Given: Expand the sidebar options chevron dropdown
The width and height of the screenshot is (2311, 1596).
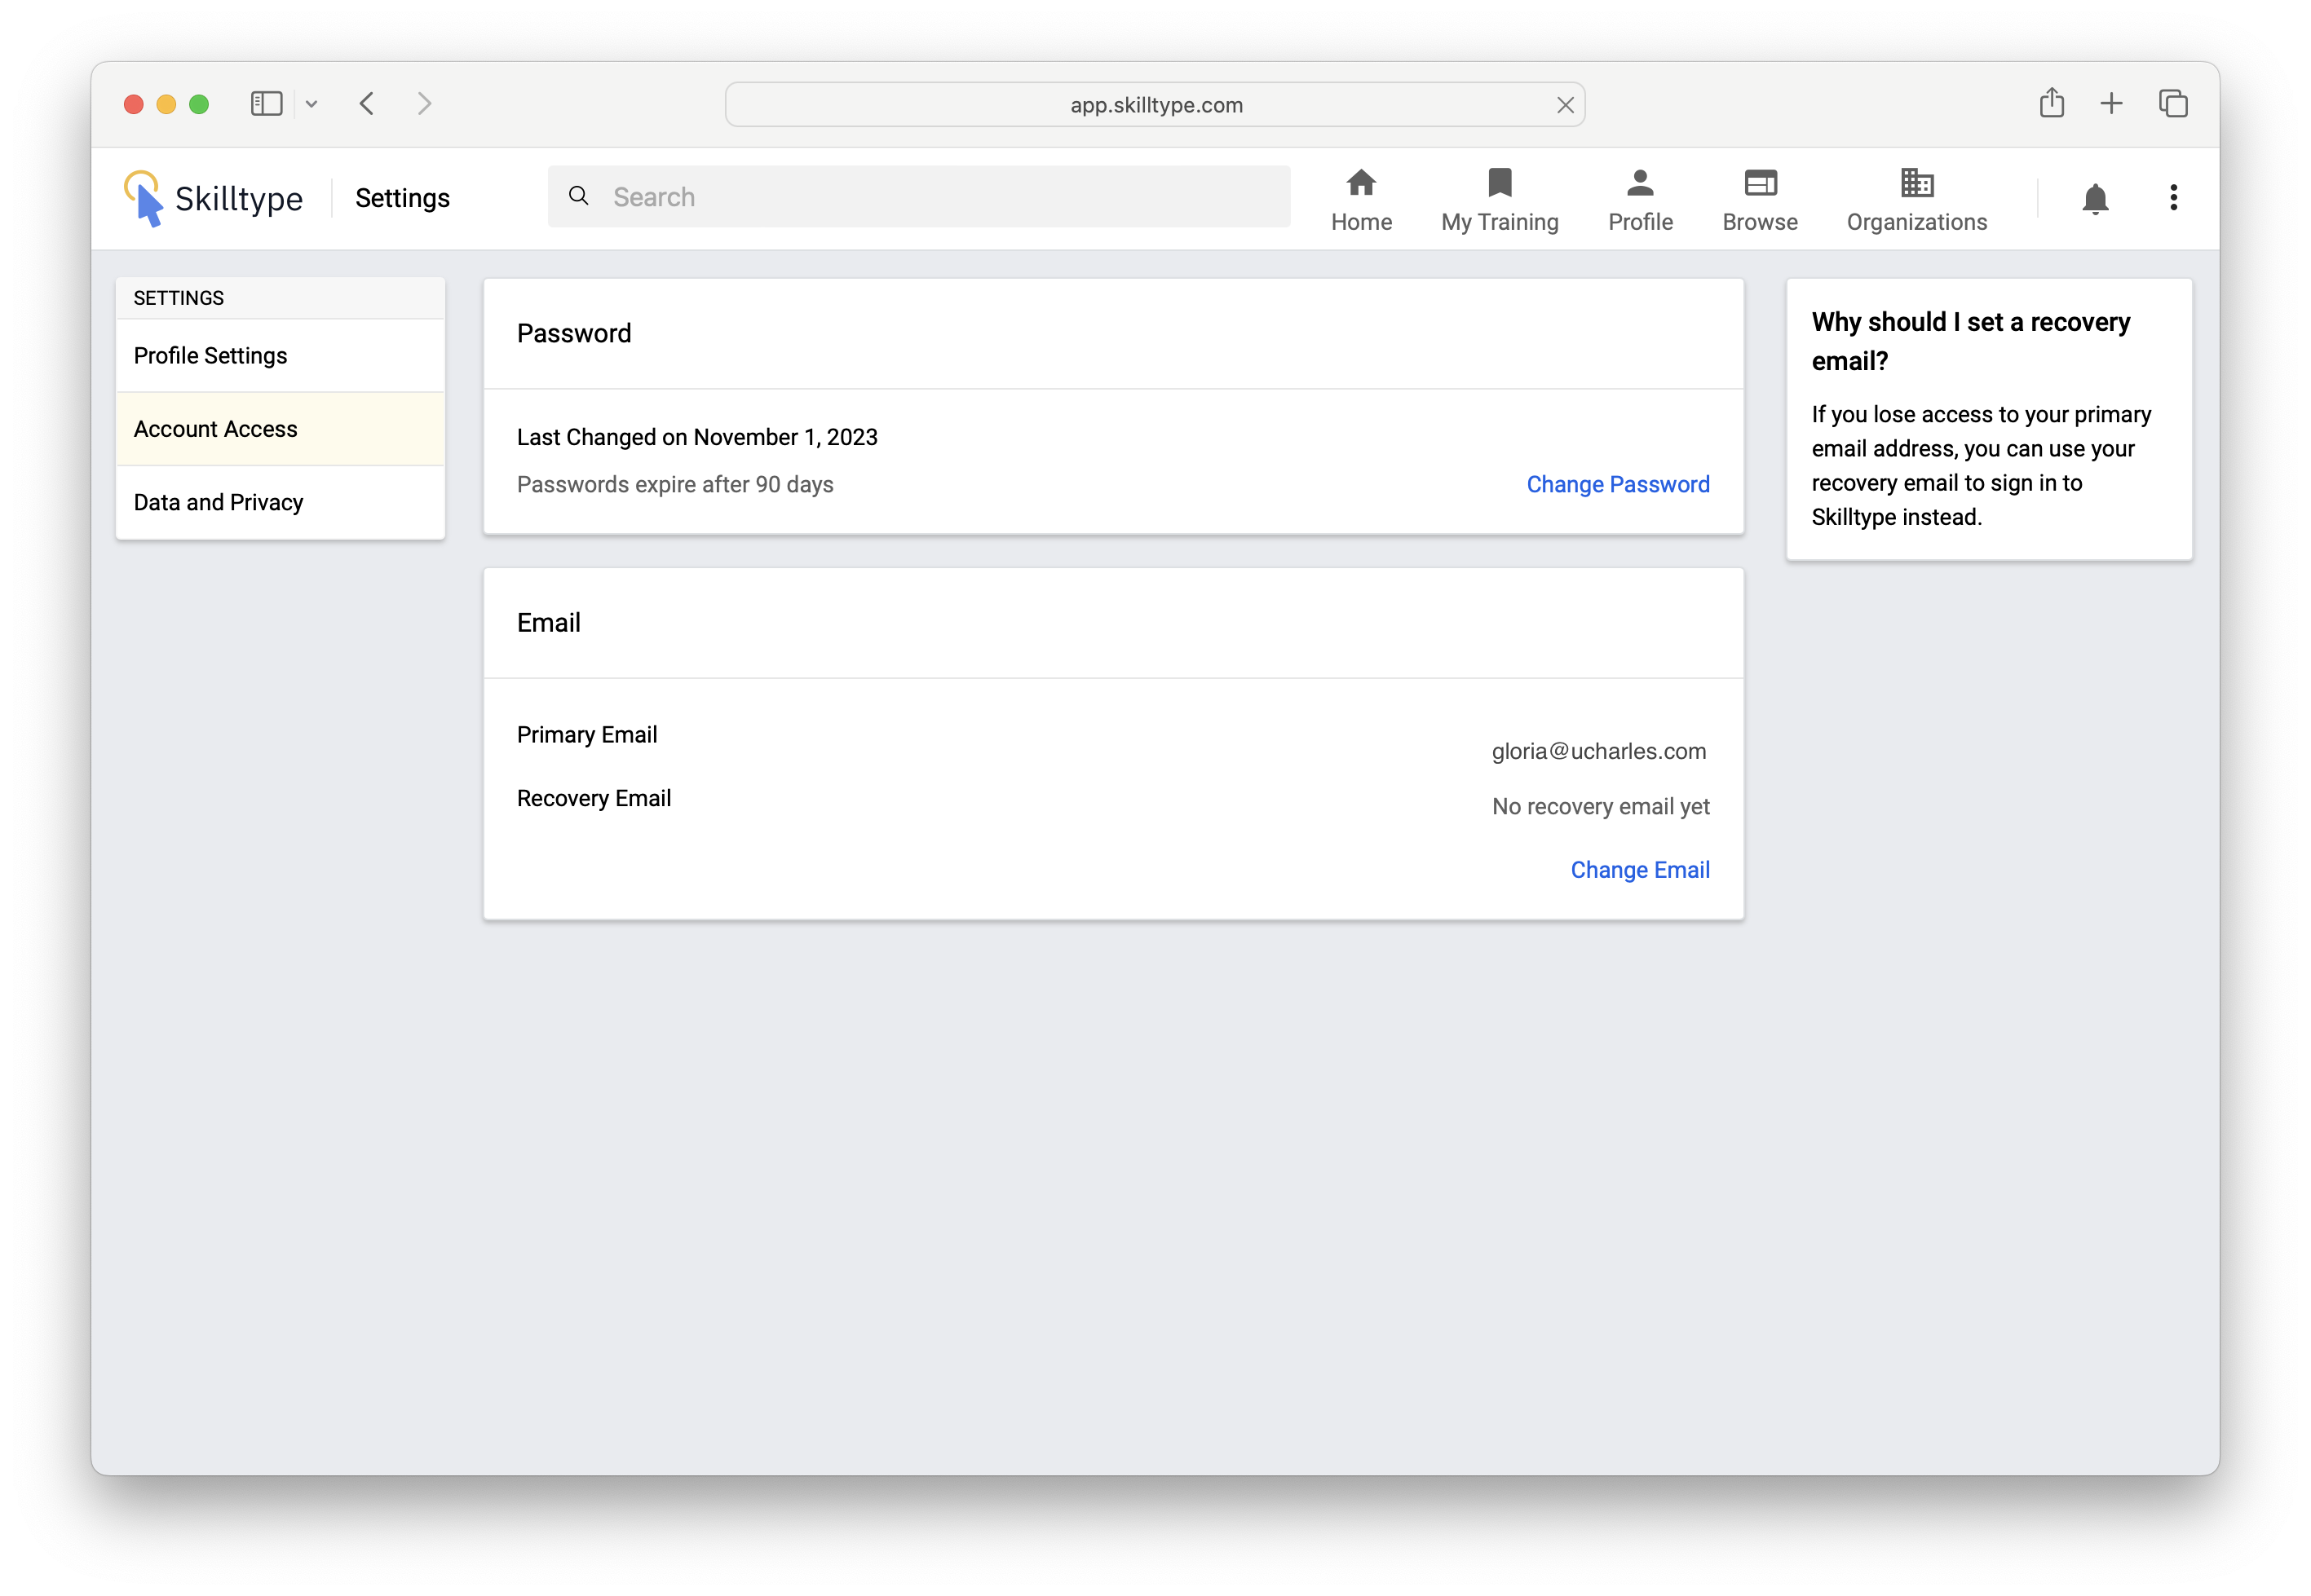Looking at the screenshot, I should [x=312, y=104].
